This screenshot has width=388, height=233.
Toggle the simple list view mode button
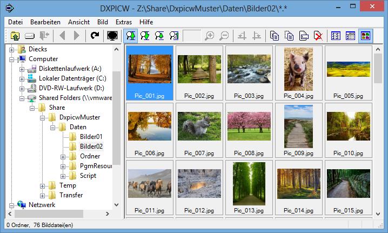pyautogui.click(x=336, y=36)
